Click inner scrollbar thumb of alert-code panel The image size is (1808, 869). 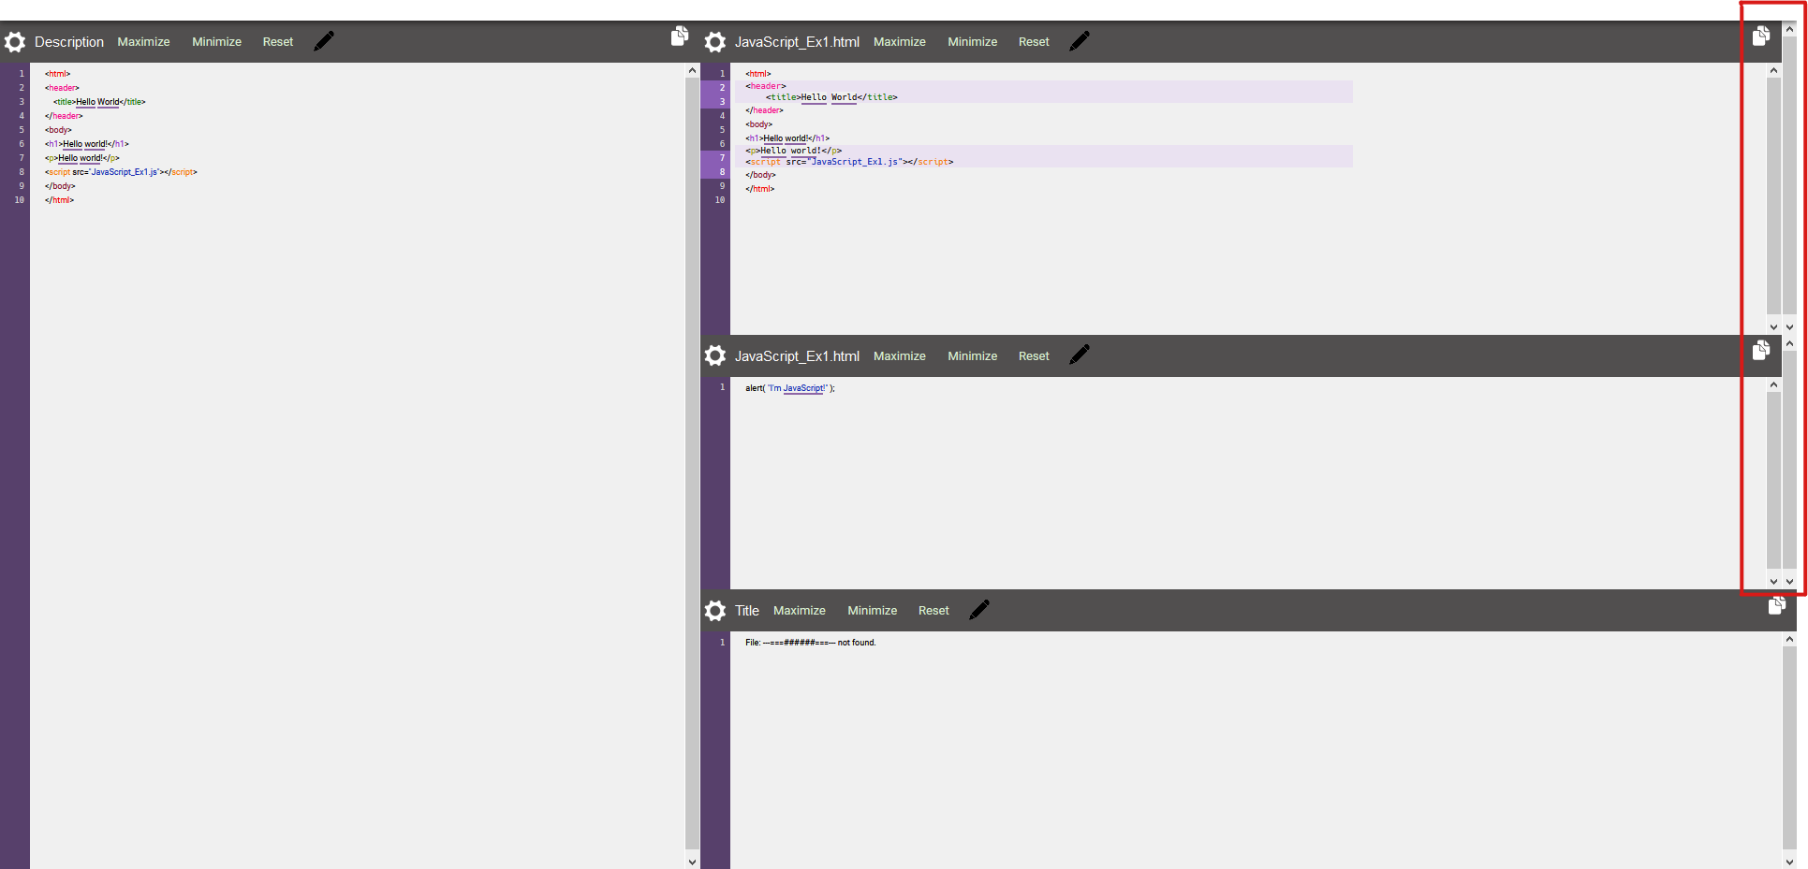click(1773, 480)
